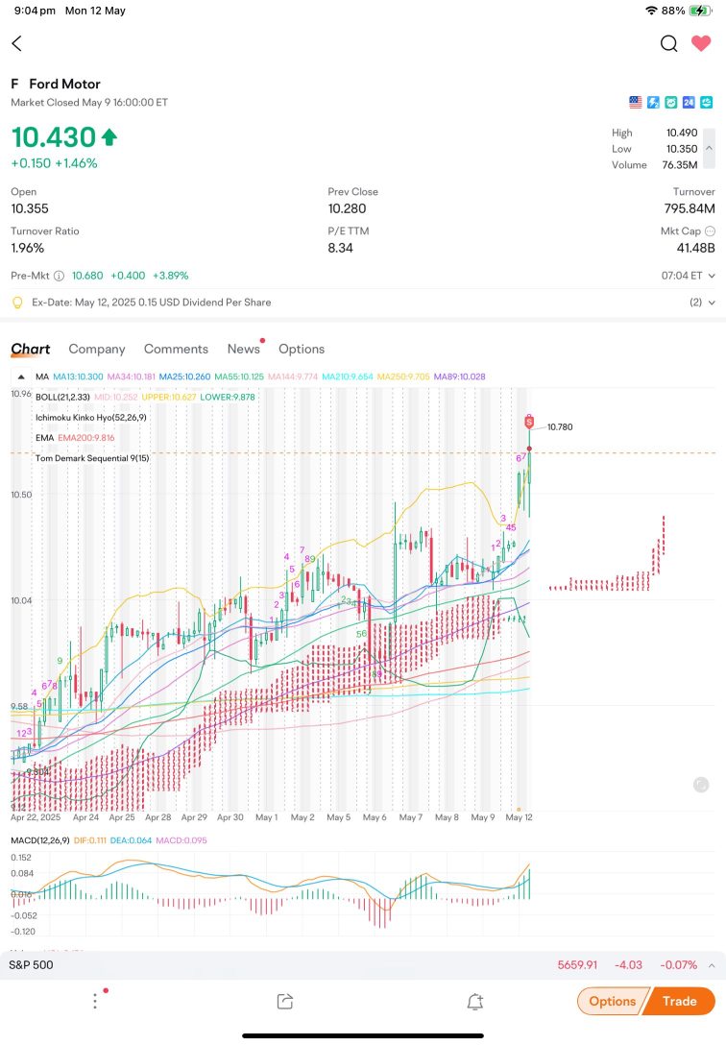Tap the S&P 500 index bar label

(x=31, y=965)
